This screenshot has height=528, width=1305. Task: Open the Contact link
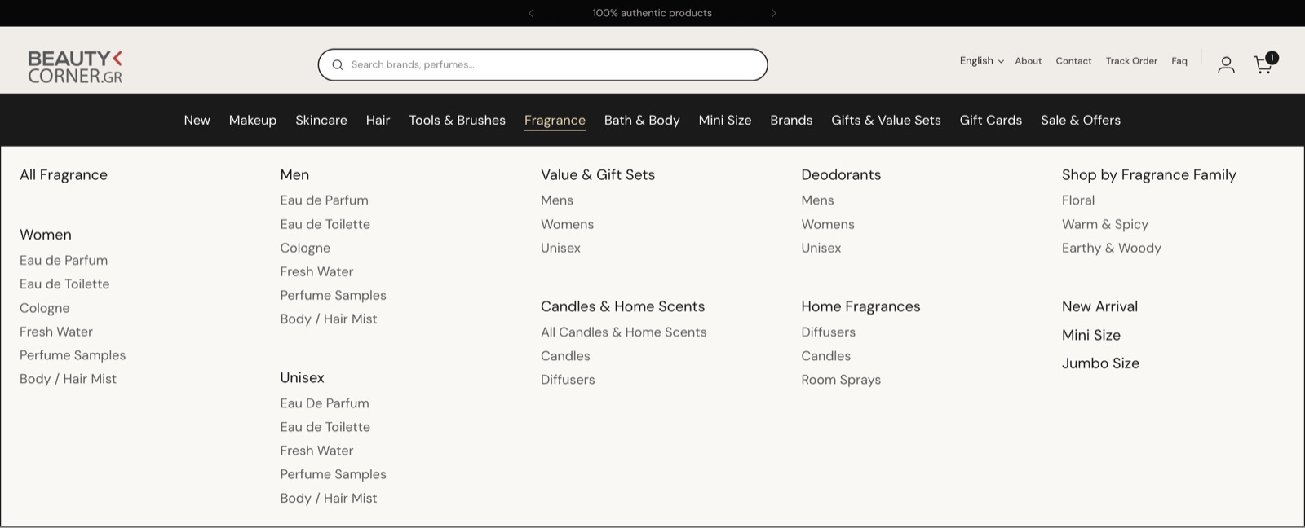pos(1073,61)
